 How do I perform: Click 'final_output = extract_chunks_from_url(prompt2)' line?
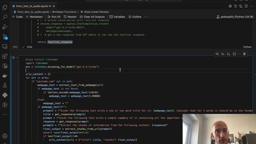coord(78,129)
